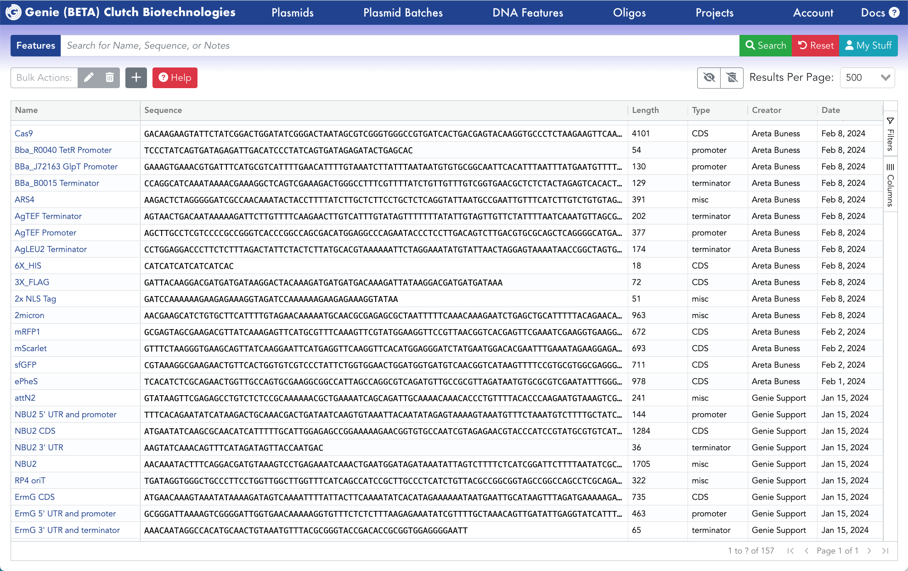Add a new feature with plus button
Viewport: 908px width, 571px height.
click(136, 78)
